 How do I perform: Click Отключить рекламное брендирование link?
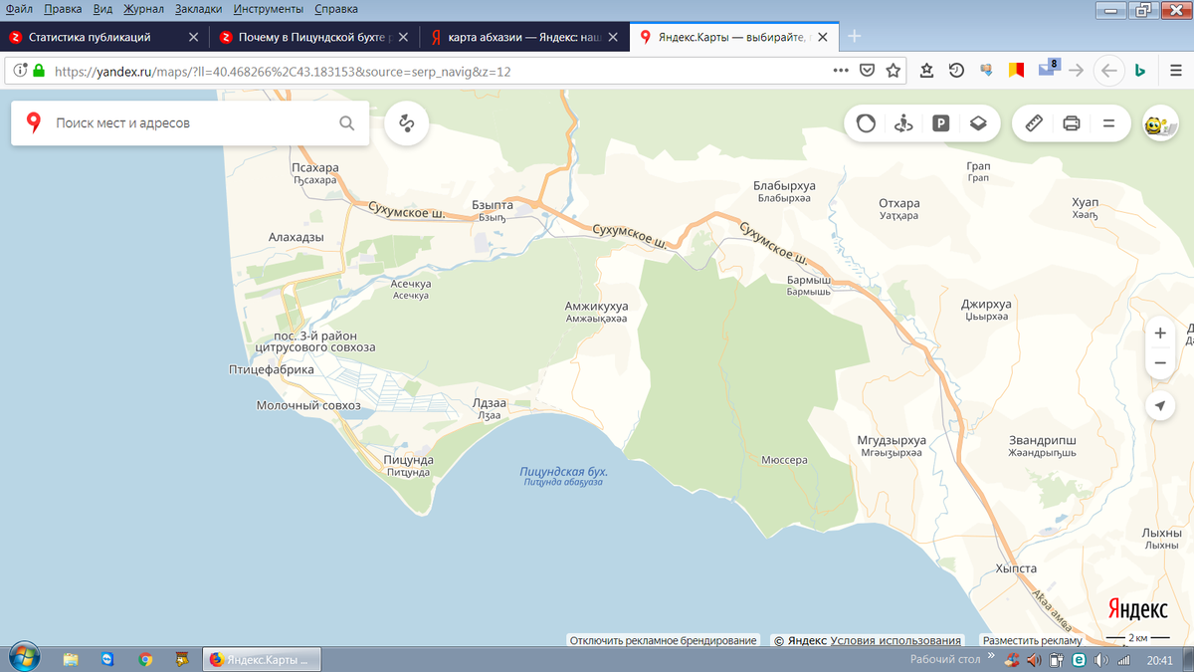663,640
